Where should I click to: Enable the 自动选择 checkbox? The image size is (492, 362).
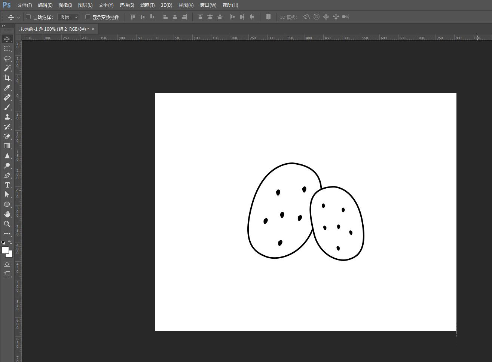(x=28, y=17)
